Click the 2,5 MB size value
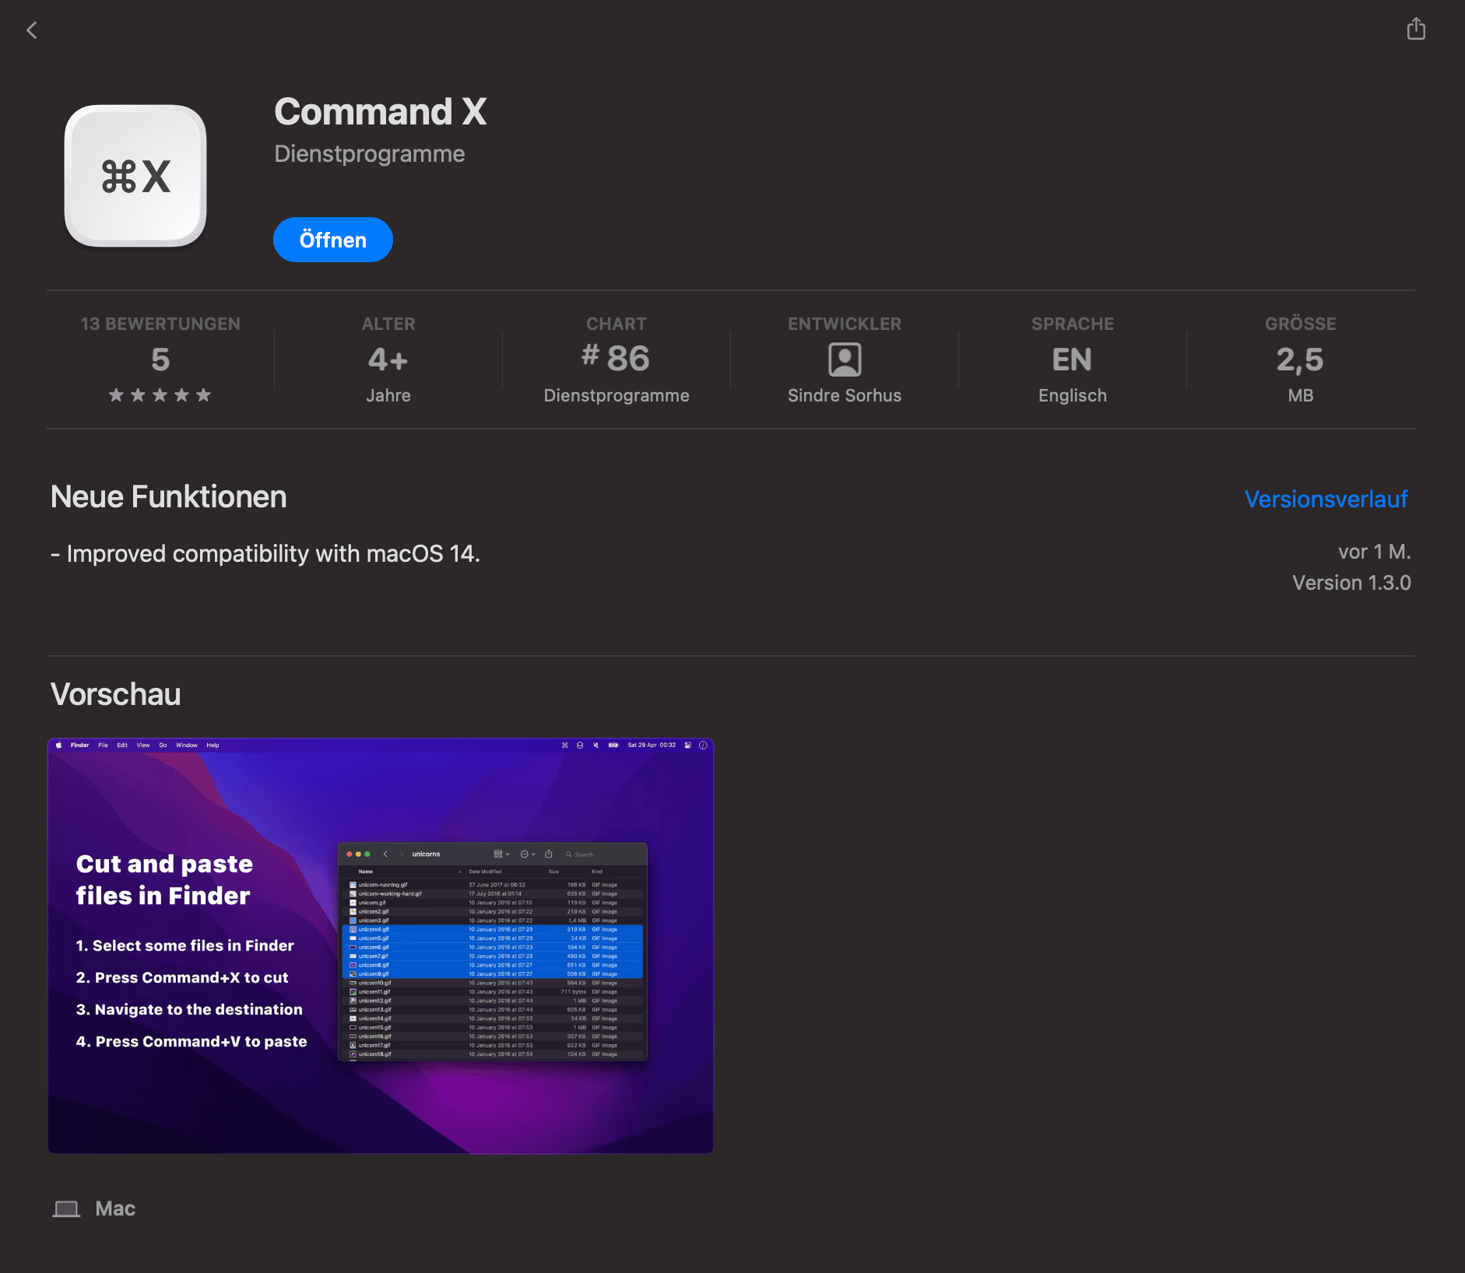The width and height of the screenshot is (1465, 1273). [x=1299, y=359]
